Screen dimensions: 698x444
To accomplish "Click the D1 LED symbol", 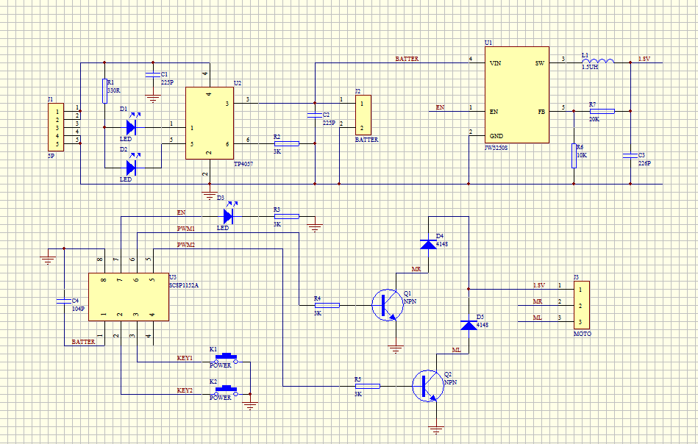I will 131,127.
